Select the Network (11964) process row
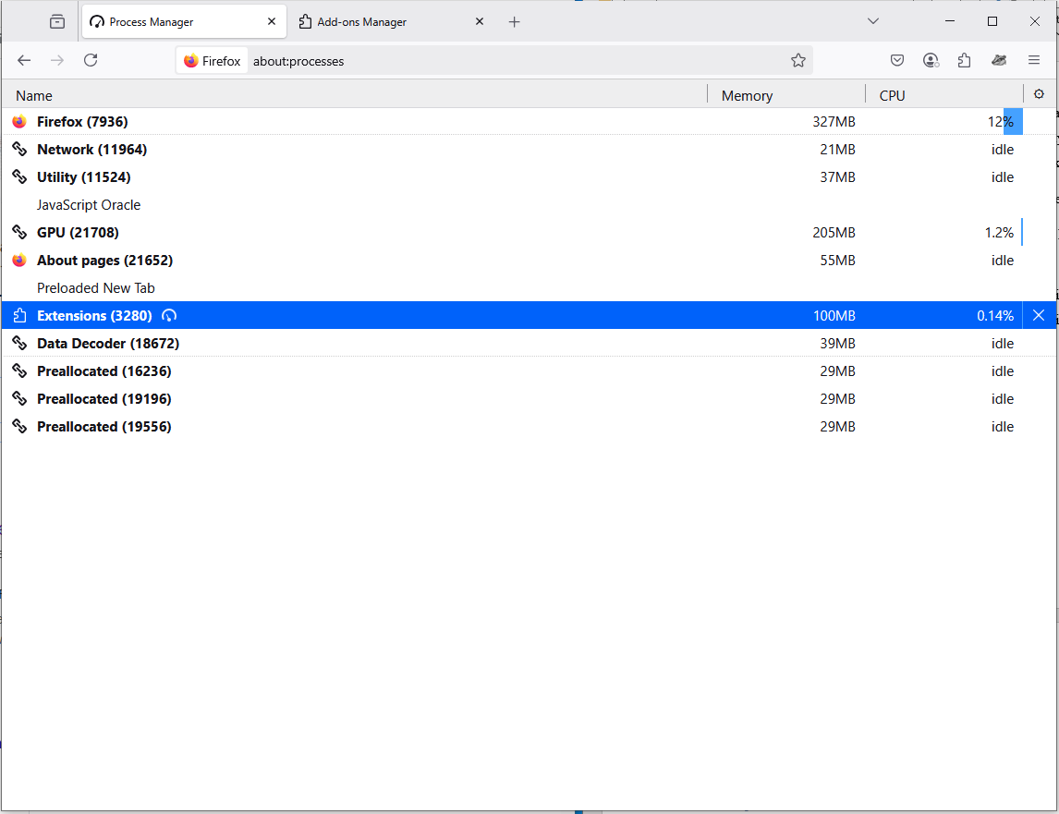The image size is (1059, 814). tap(529, 150)
